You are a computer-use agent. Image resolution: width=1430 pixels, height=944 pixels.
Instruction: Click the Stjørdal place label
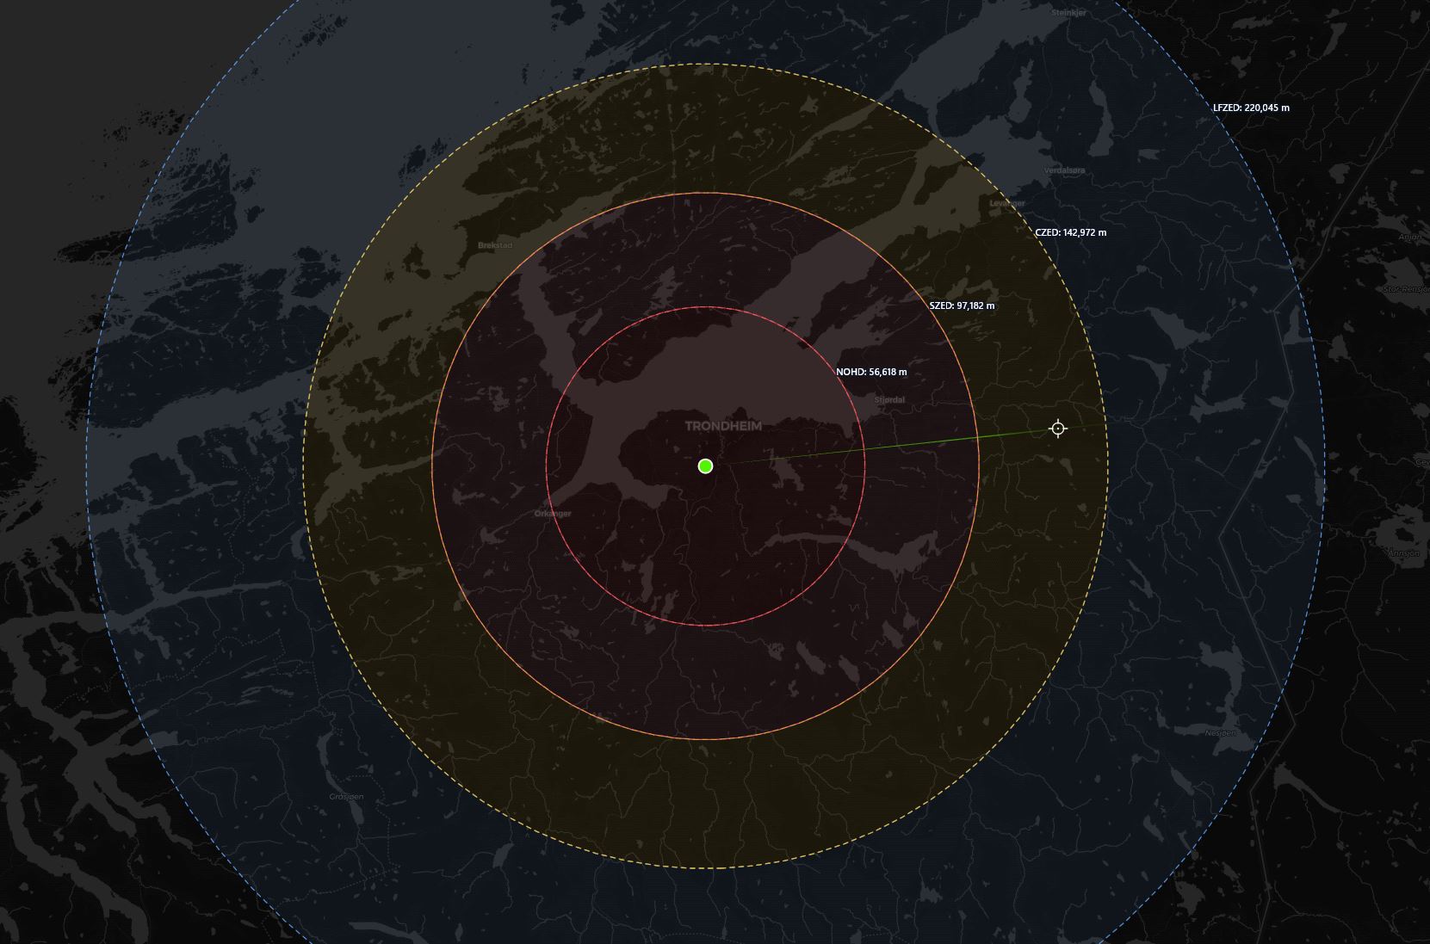click(889, 400)
